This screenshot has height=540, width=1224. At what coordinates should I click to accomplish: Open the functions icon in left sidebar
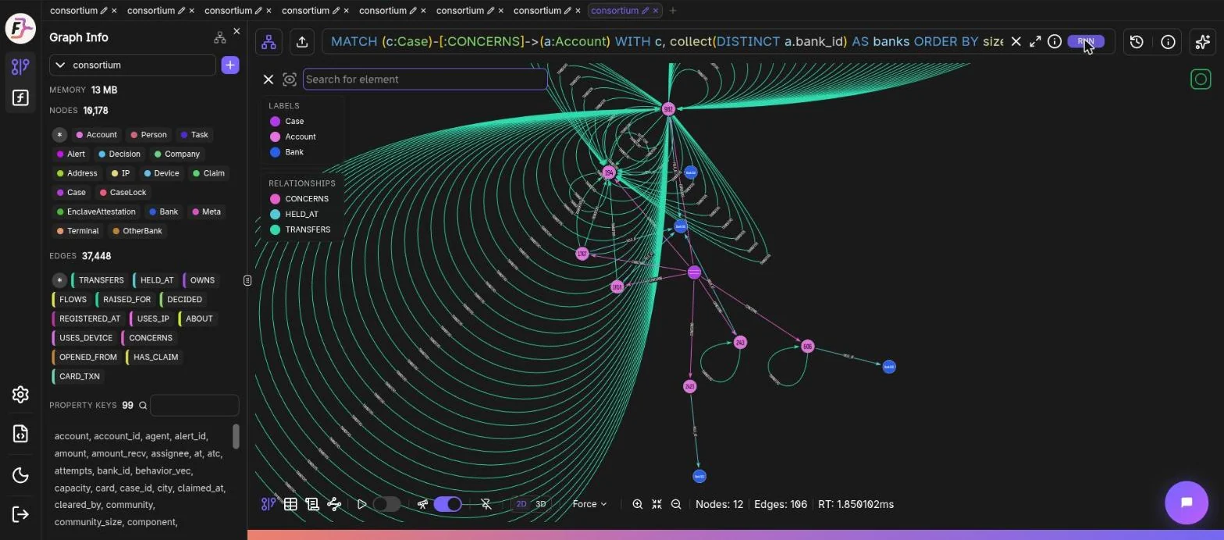[x=20, y=98]
